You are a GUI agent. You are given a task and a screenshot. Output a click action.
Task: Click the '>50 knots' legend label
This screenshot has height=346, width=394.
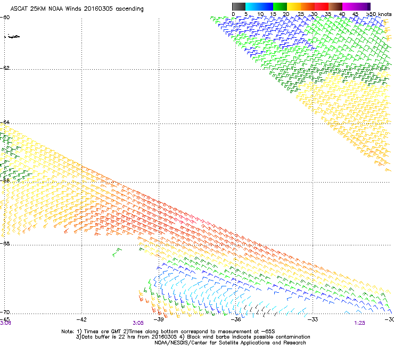(379, 14)
